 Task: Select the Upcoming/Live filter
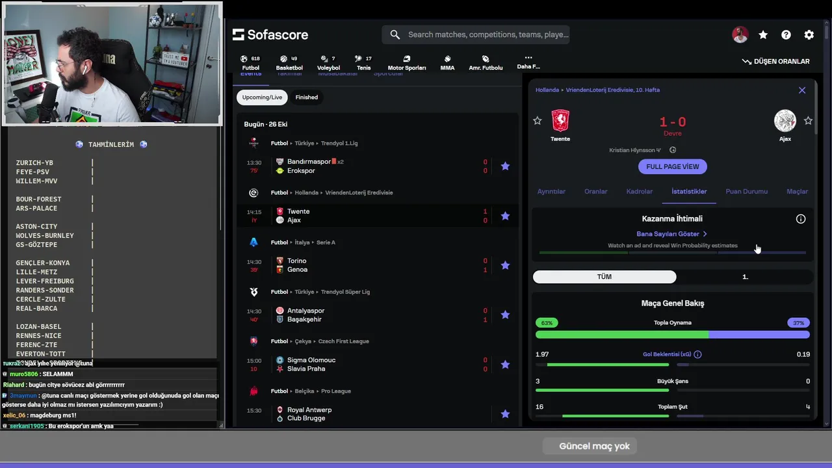[x=262, y=97]
